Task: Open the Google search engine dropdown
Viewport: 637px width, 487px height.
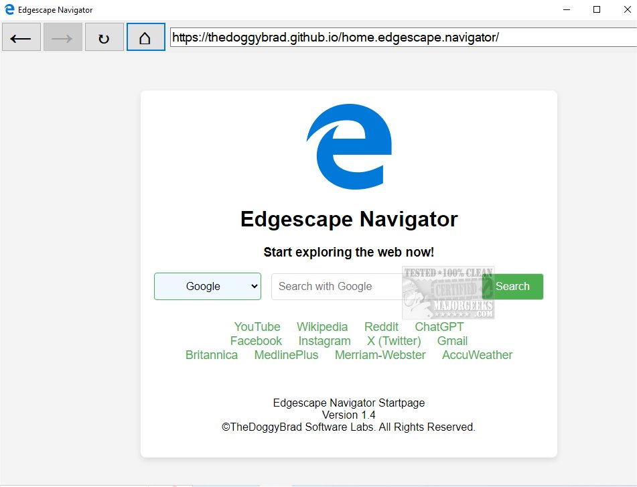Action: pos(208,286)
